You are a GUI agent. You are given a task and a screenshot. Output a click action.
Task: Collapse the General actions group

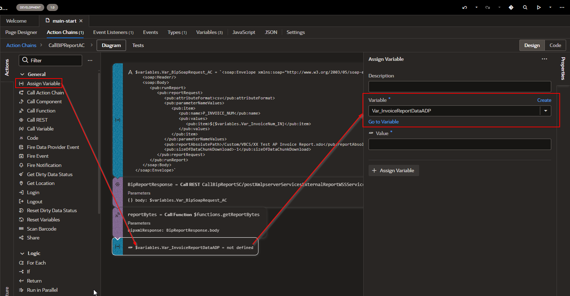(x=22, y=74)
